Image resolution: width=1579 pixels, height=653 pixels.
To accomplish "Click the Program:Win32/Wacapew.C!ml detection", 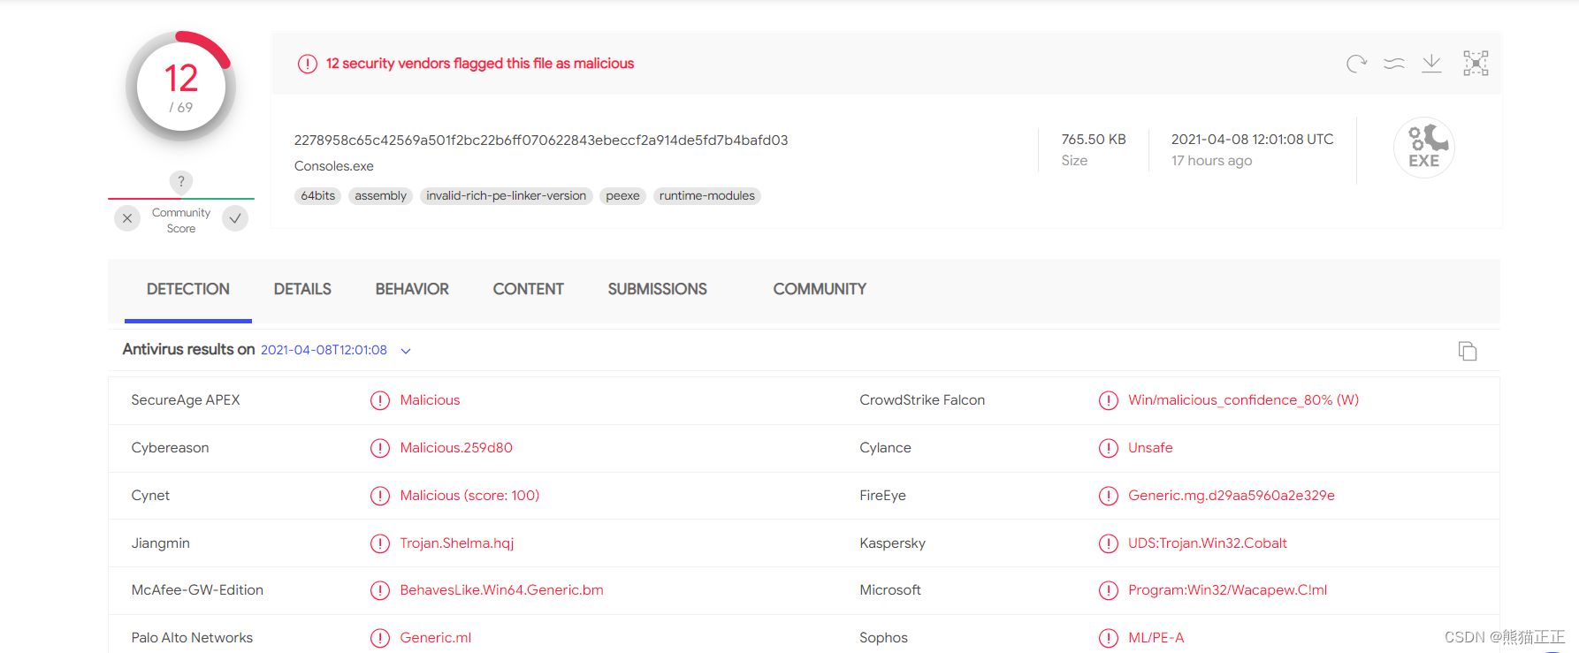I will 1228,590.
